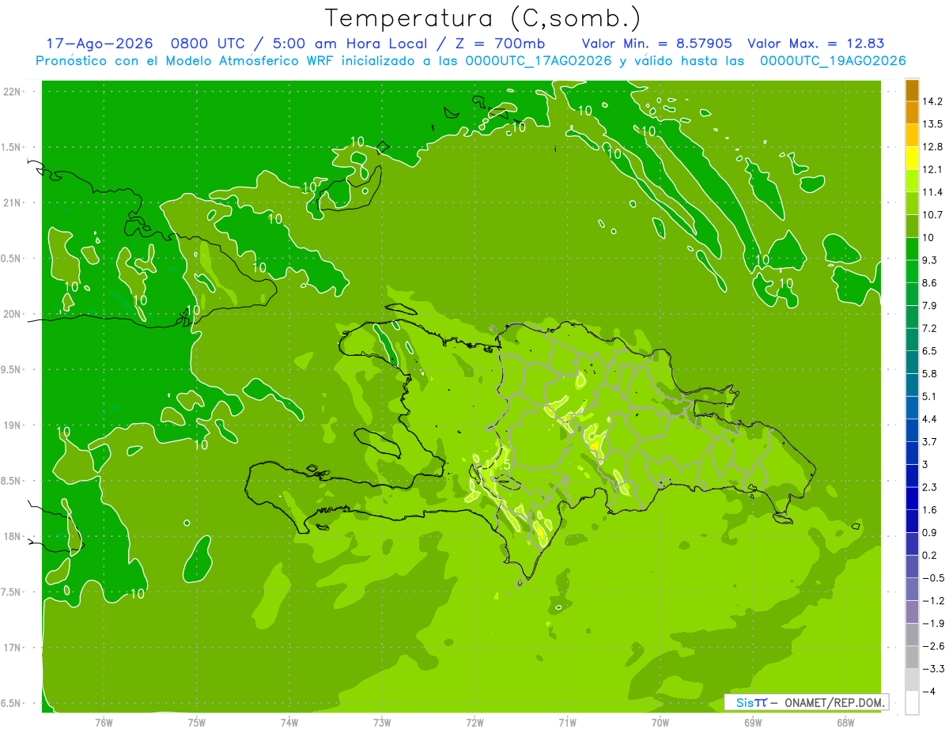949x733 pixels.
Task: Click the legend value "8.6"
Action: coord(929,283)
